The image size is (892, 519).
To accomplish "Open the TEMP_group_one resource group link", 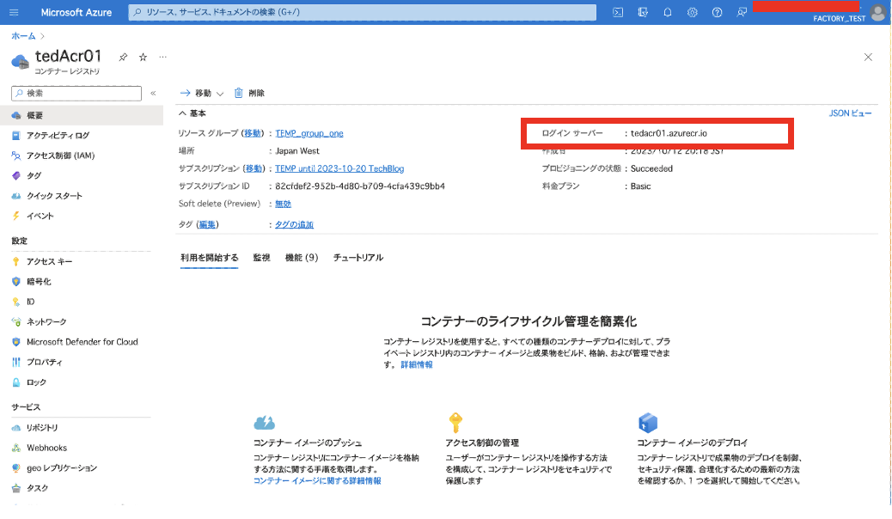I will tap(309, 133).
